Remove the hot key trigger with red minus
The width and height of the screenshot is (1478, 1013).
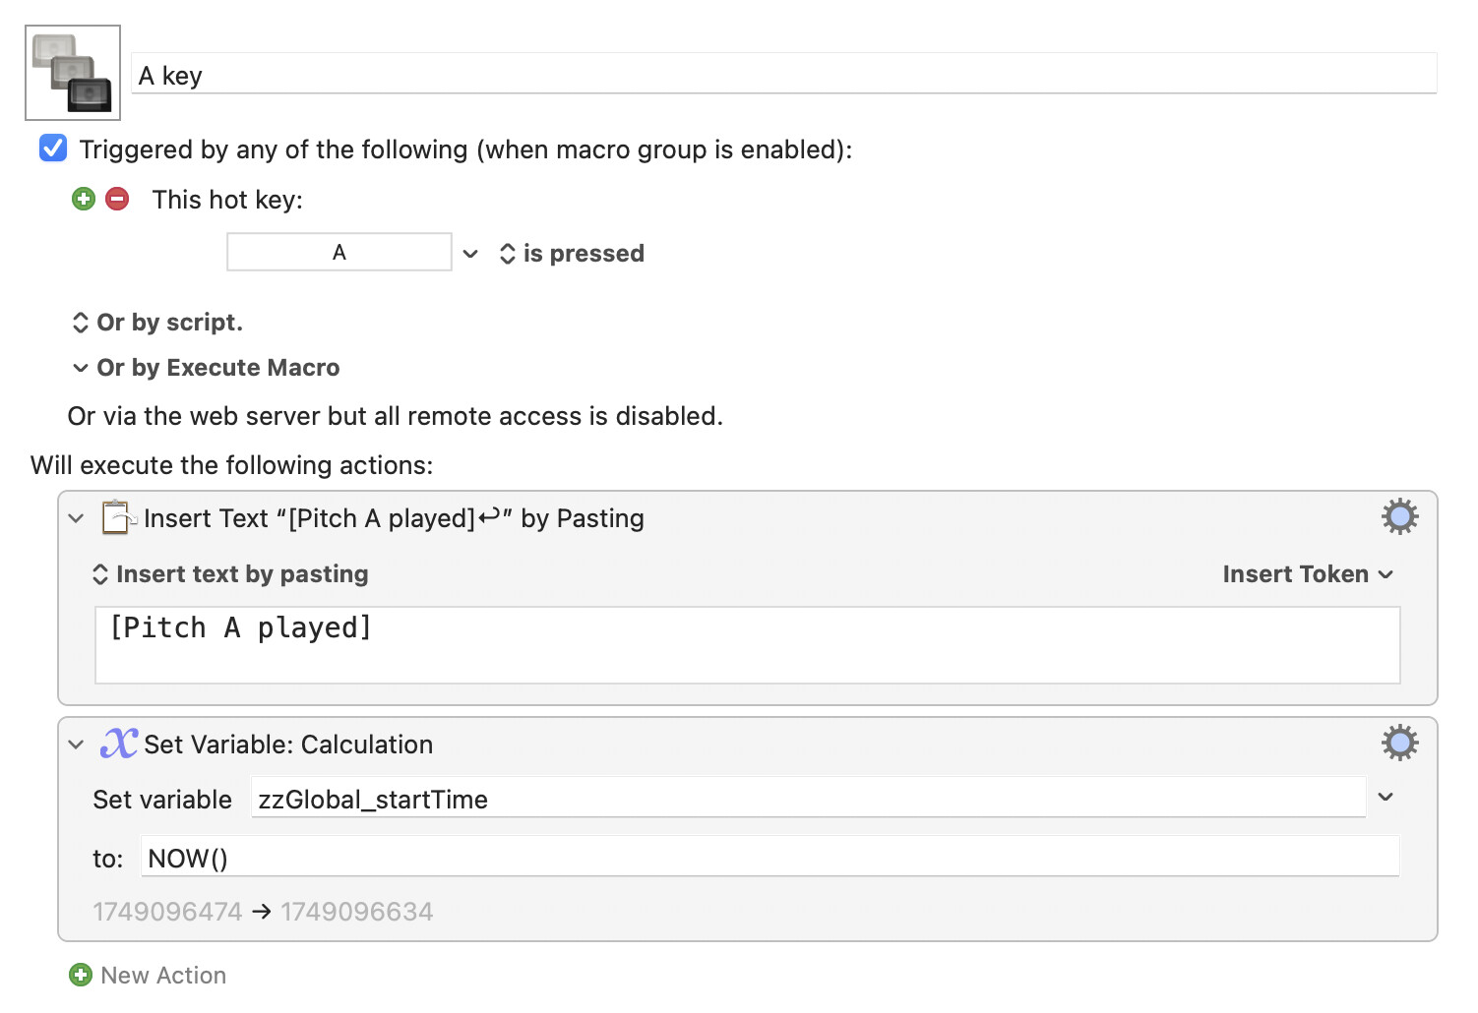tap(117, 200)
